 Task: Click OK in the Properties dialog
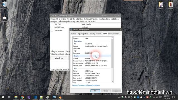pos(95,91)
